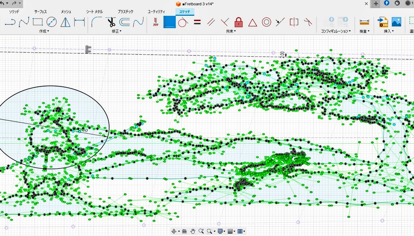Expand the コンフィギュレーション menu

[x=336, y=31]
